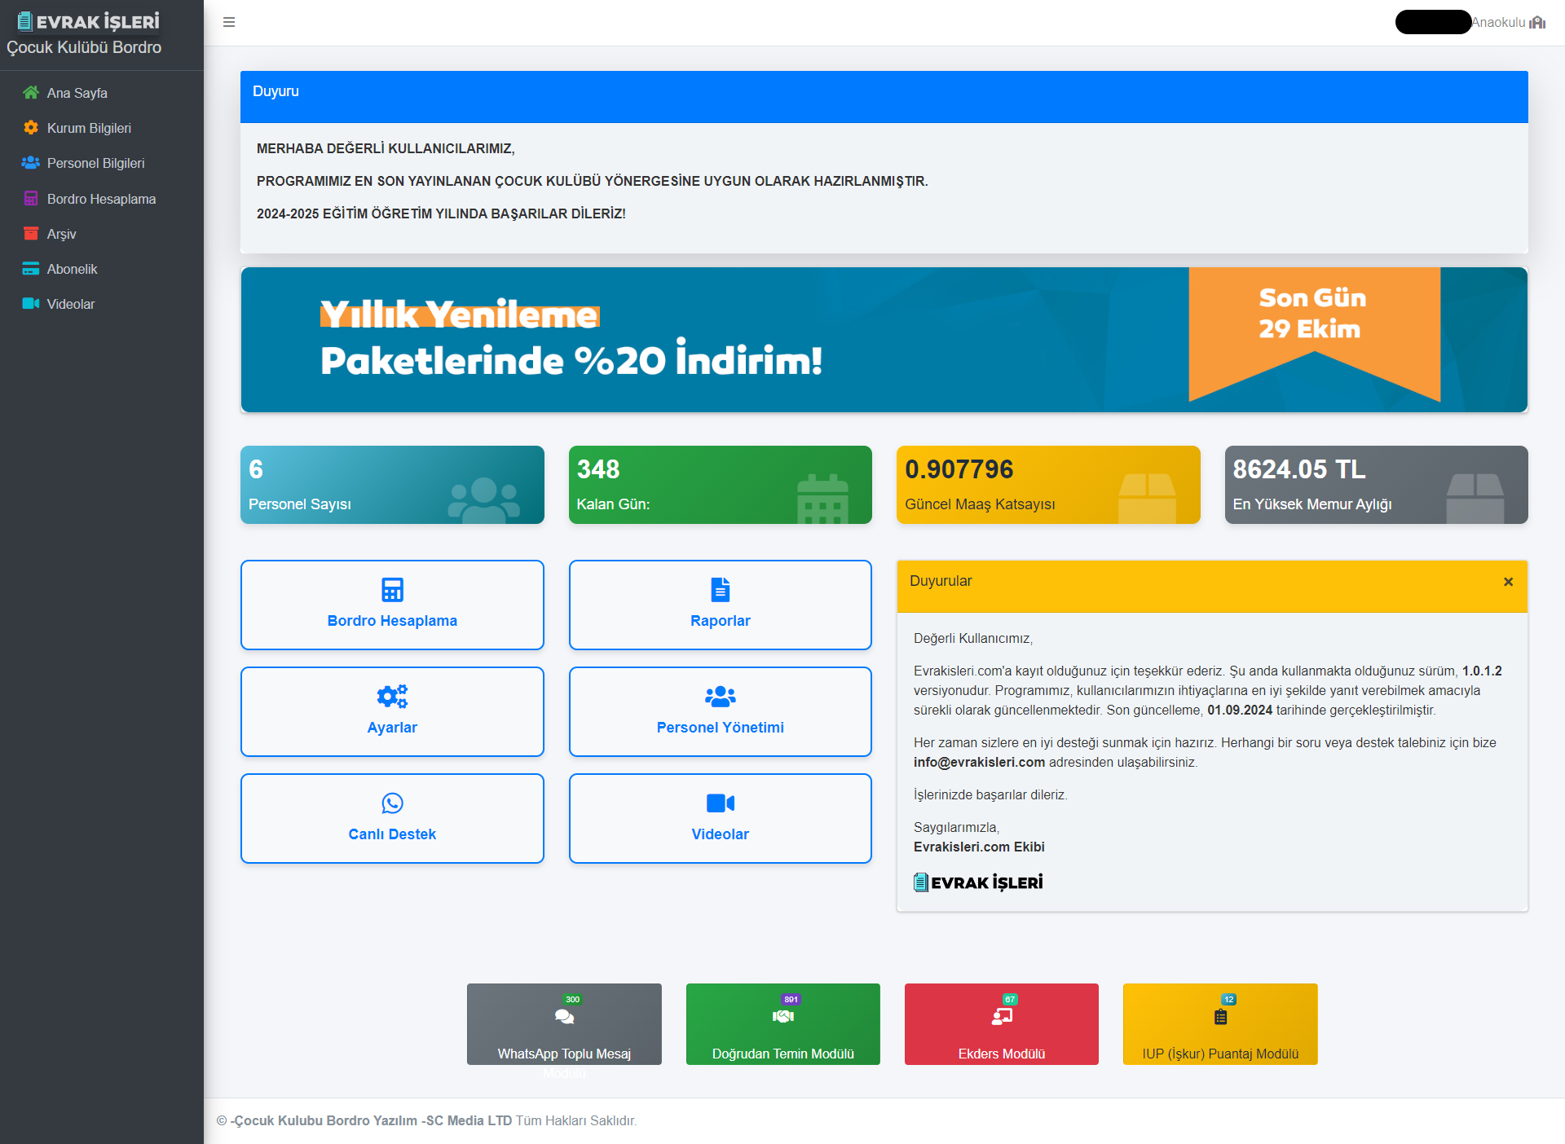Screen dimensions: 1565x1144
Task: Click WhatsApp icon on Canlı Destek card
Action: pos(392,803)
